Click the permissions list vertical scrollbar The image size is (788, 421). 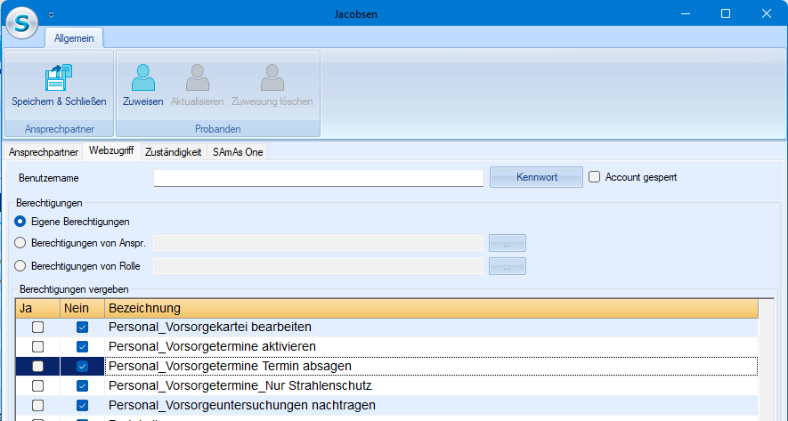(x=766, y=360)
